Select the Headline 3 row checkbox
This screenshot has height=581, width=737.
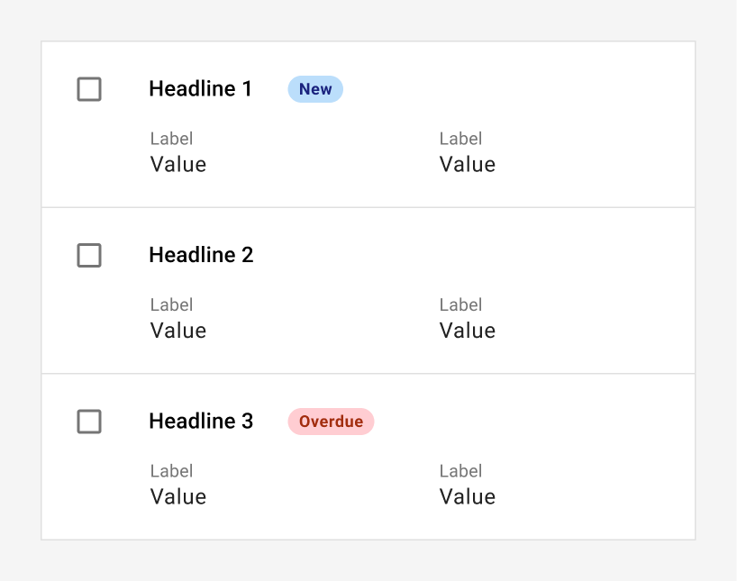(89, 422)
